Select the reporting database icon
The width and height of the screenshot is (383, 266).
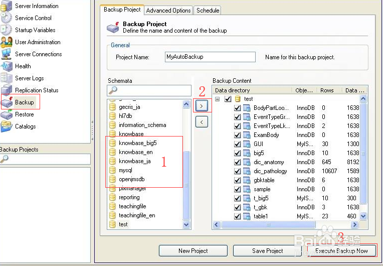tap(112, 197)
